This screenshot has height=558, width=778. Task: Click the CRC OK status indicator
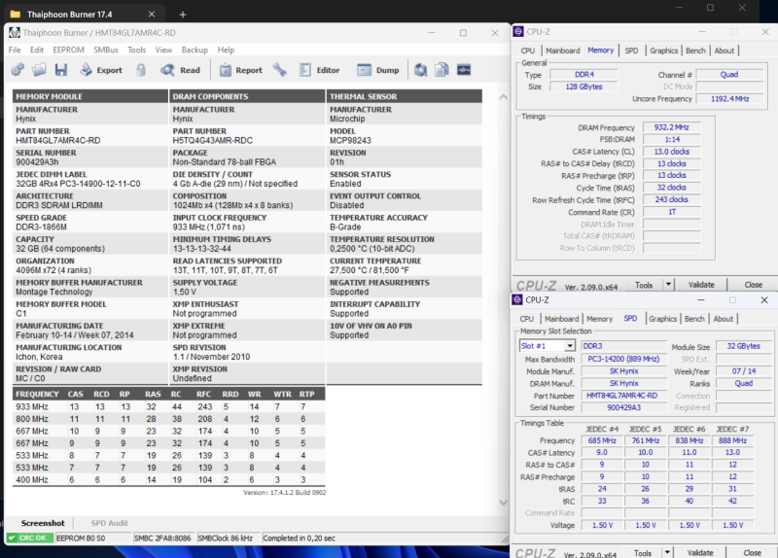30,539
